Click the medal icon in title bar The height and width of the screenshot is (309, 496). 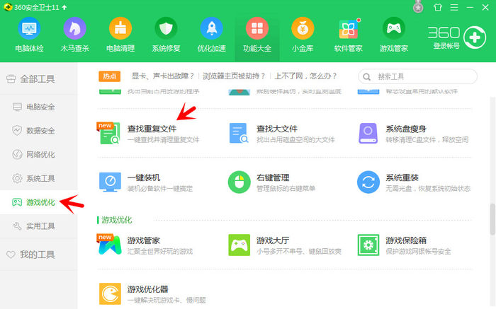418,7
